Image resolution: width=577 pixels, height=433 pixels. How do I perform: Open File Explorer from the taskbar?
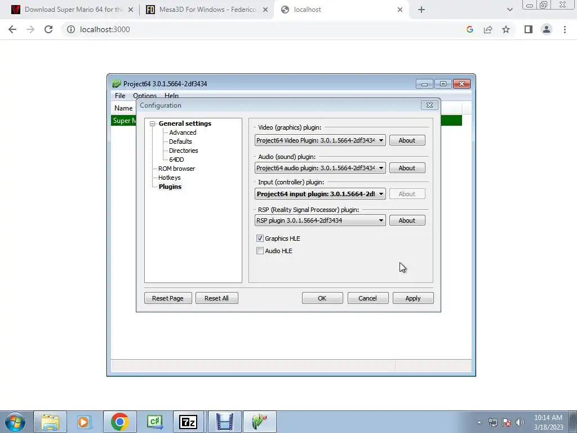click(50, 422)
